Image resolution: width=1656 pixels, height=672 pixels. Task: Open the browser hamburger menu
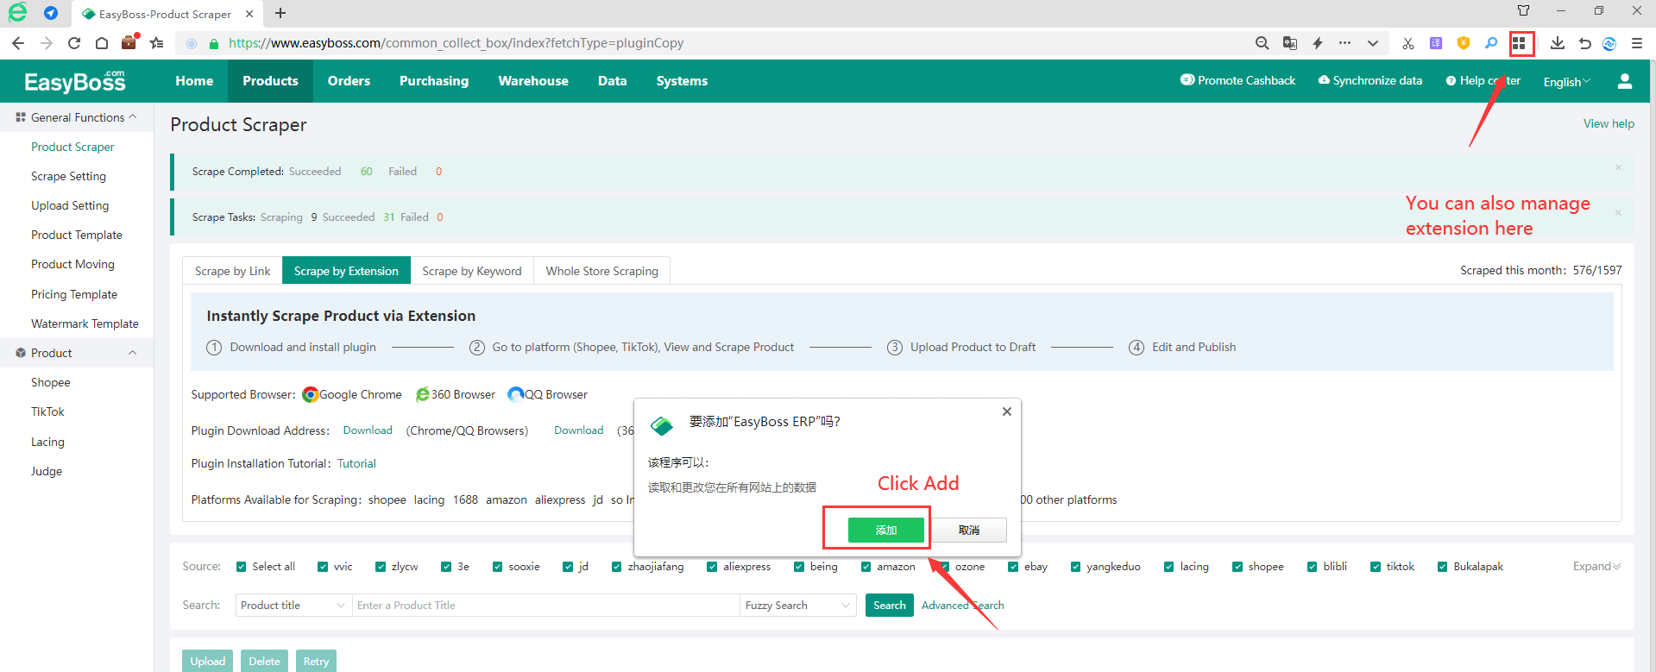click(1637, 43)
